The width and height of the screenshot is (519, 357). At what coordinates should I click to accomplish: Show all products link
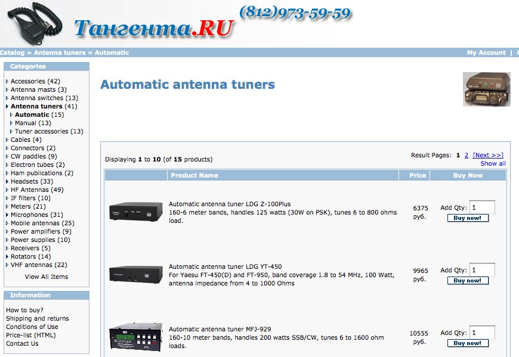click(x=493, y=164)
